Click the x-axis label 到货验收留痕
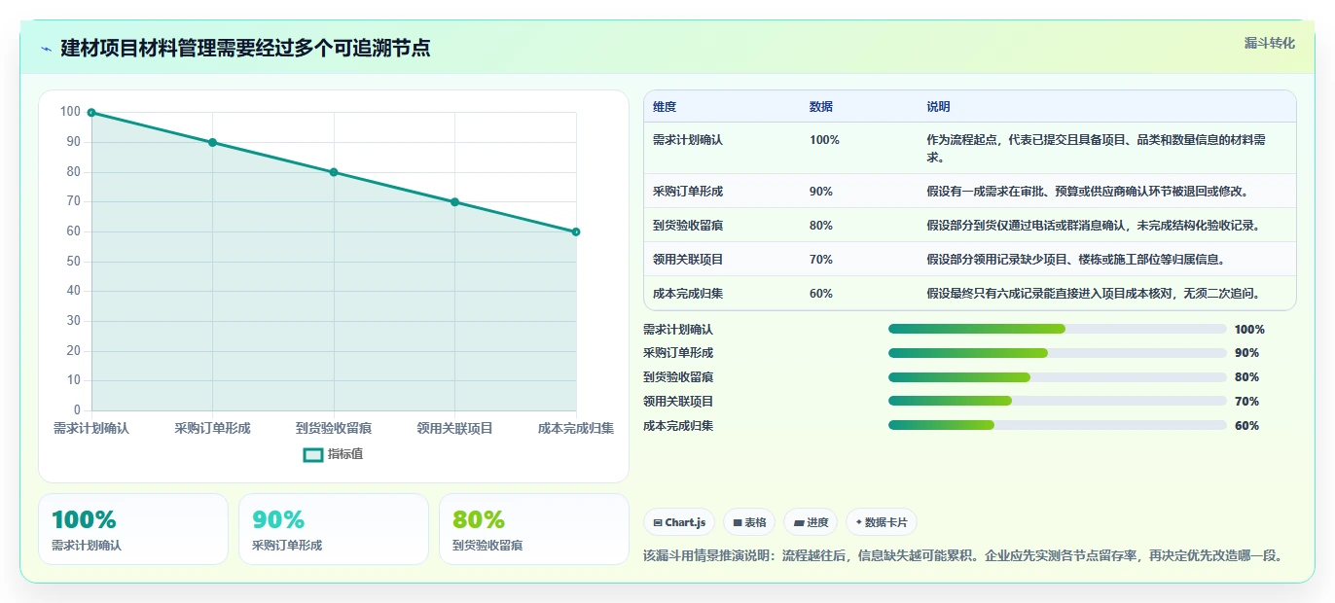Image resolution: width=1335 pixels, height=603 pixels. (x=334, y=428)
